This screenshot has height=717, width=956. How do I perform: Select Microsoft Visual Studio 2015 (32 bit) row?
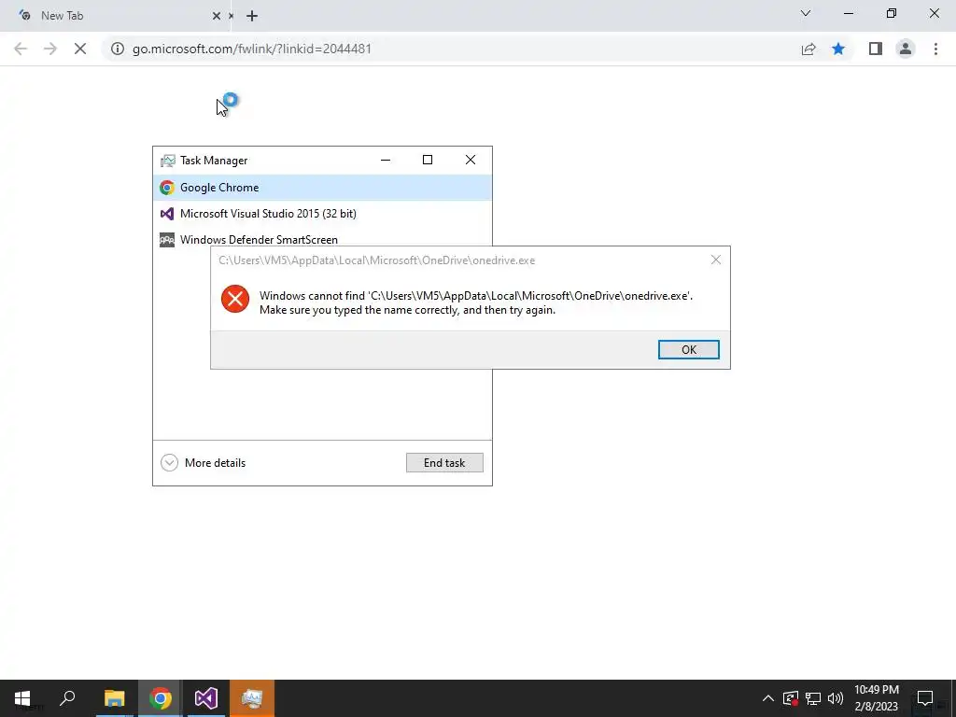322,214
